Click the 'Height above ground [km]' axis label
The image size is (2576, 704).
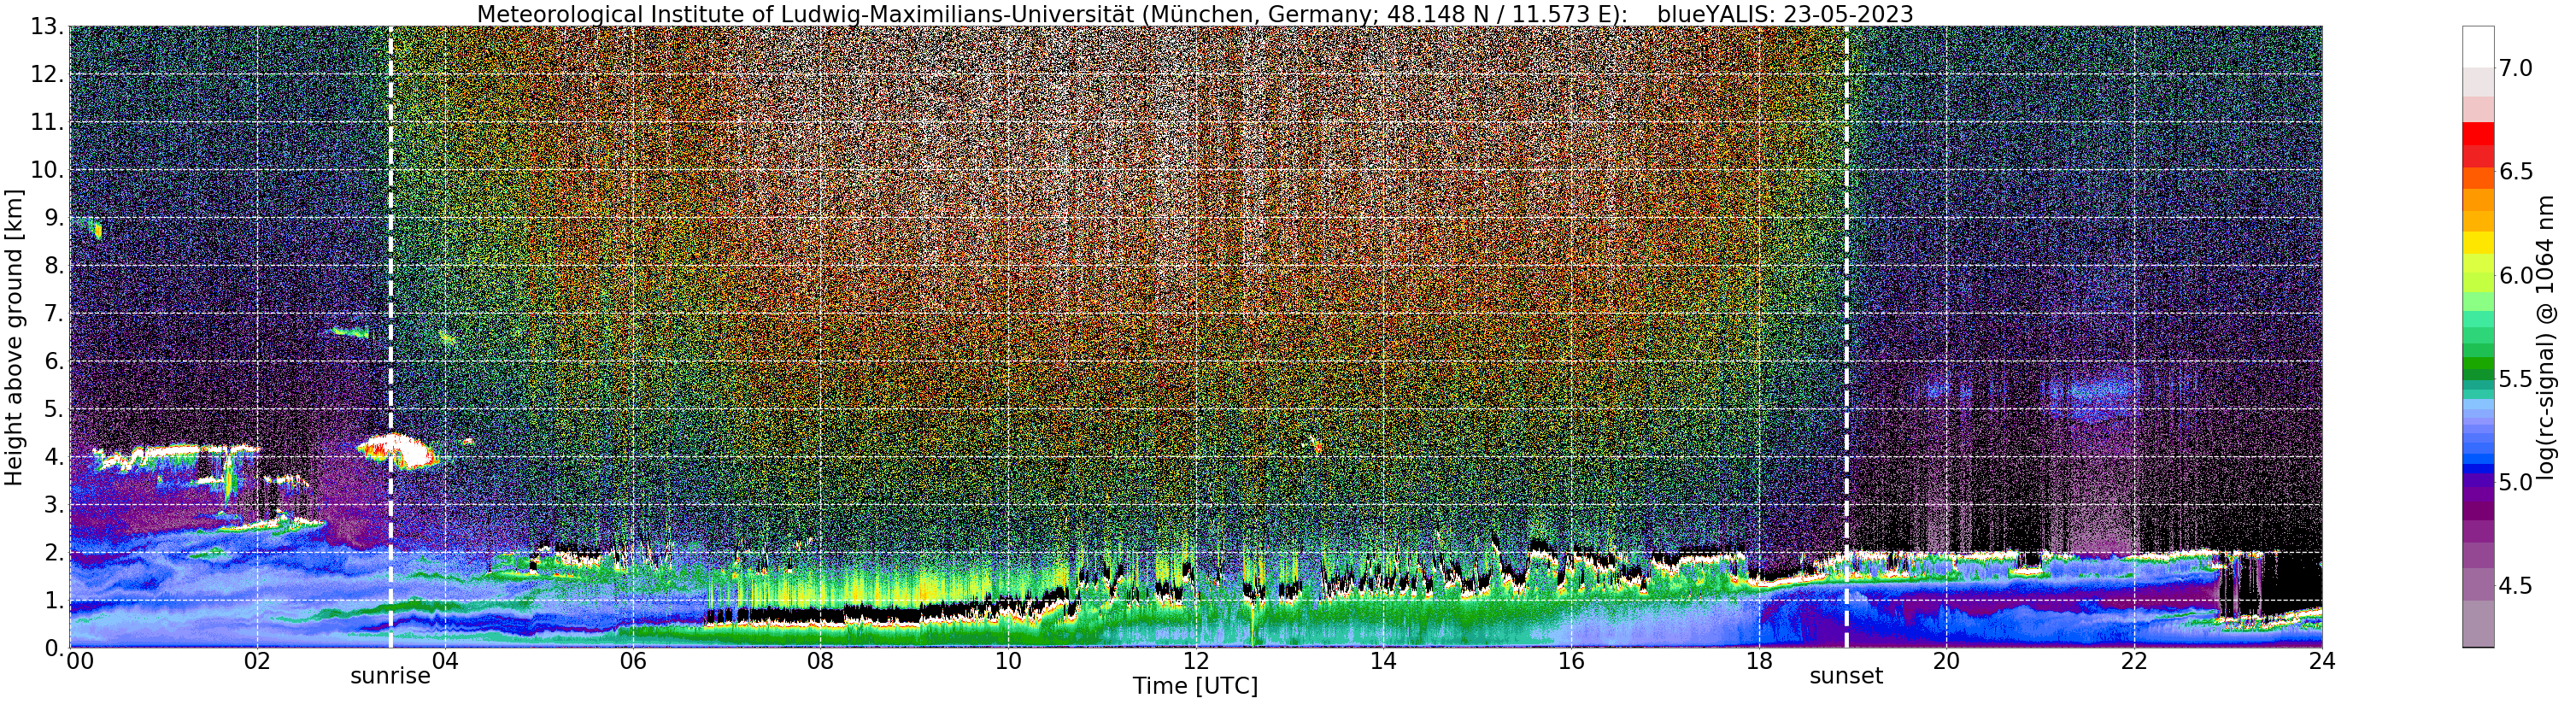[x=14, y=337]
